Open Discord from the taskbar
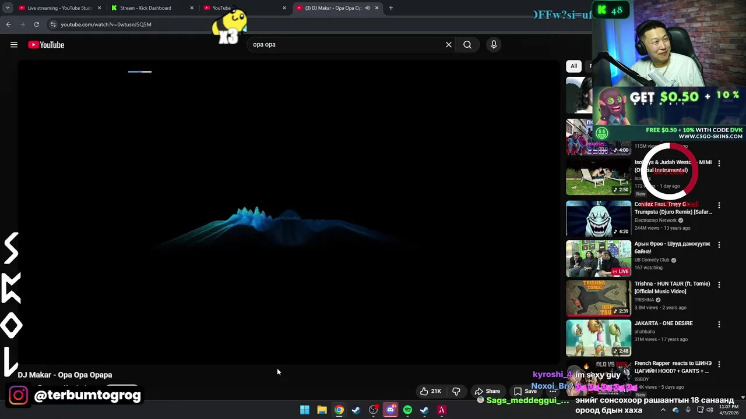 [390, 410]
